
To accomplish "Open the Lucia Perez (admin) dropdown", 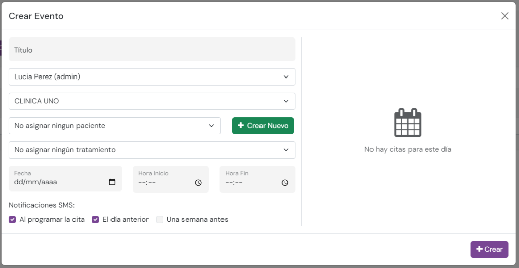I will [x=152, y=77].
